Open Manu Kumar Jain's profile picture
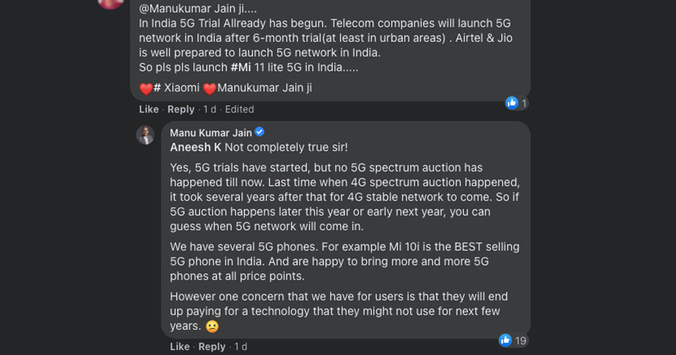 click(145, 135)
